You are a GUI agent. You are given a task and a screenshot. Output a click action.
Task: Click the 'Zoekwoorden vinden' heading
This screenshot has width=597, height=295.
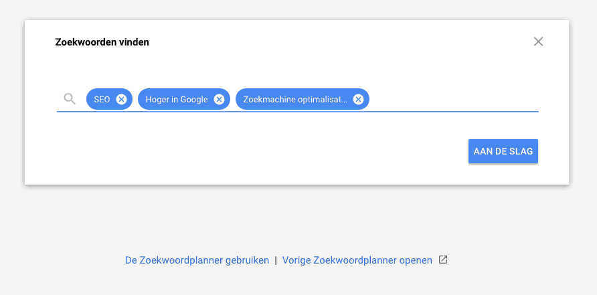click(102, 42)
